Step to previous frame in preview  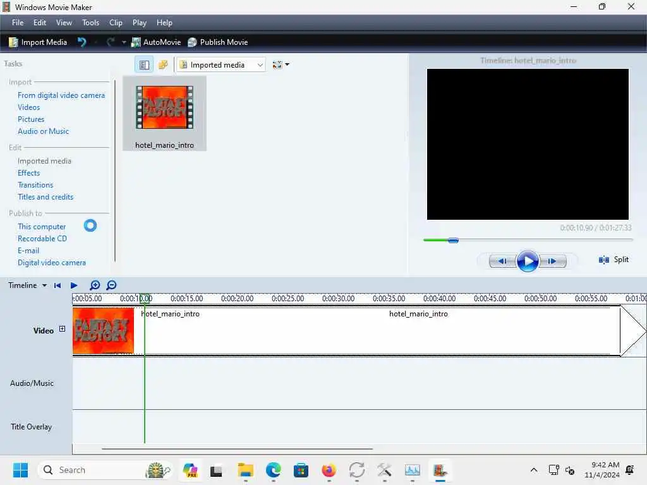502,261
